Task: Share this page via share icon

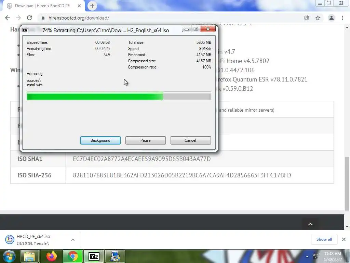Action: click(307, 18)
